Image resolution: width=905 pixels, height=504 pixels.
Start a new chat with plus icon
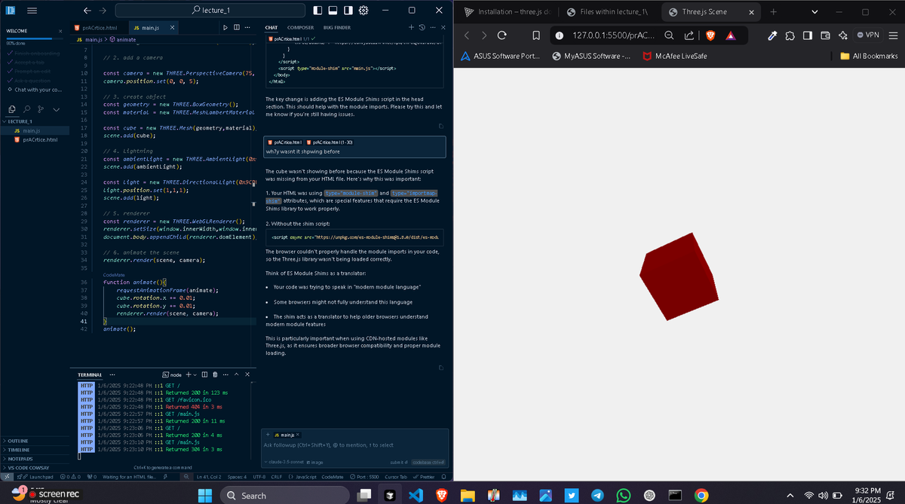(x=411, y=27)
